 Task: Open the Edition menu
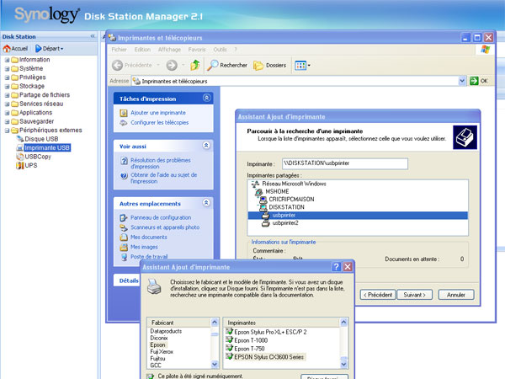coord(142,50)
